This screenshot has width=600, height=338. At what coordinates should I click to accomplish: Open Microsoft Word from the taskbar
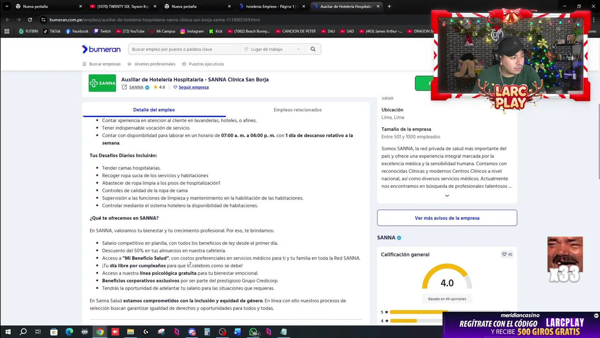tap(238, 332)
